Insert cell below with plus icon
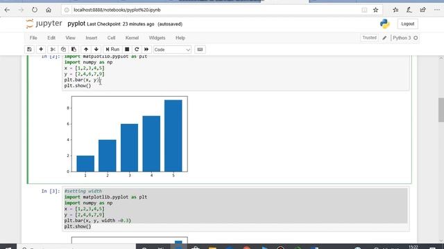444x249 pixels. coord(41,49)
